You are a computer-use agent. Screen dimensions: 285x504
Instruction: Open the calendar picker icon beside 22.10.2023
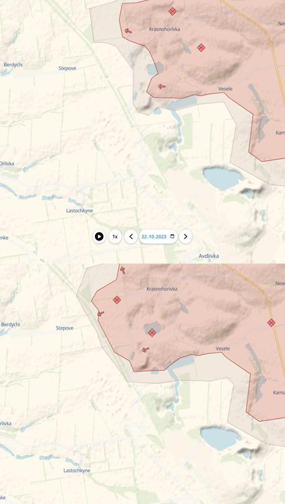(172, 237)
